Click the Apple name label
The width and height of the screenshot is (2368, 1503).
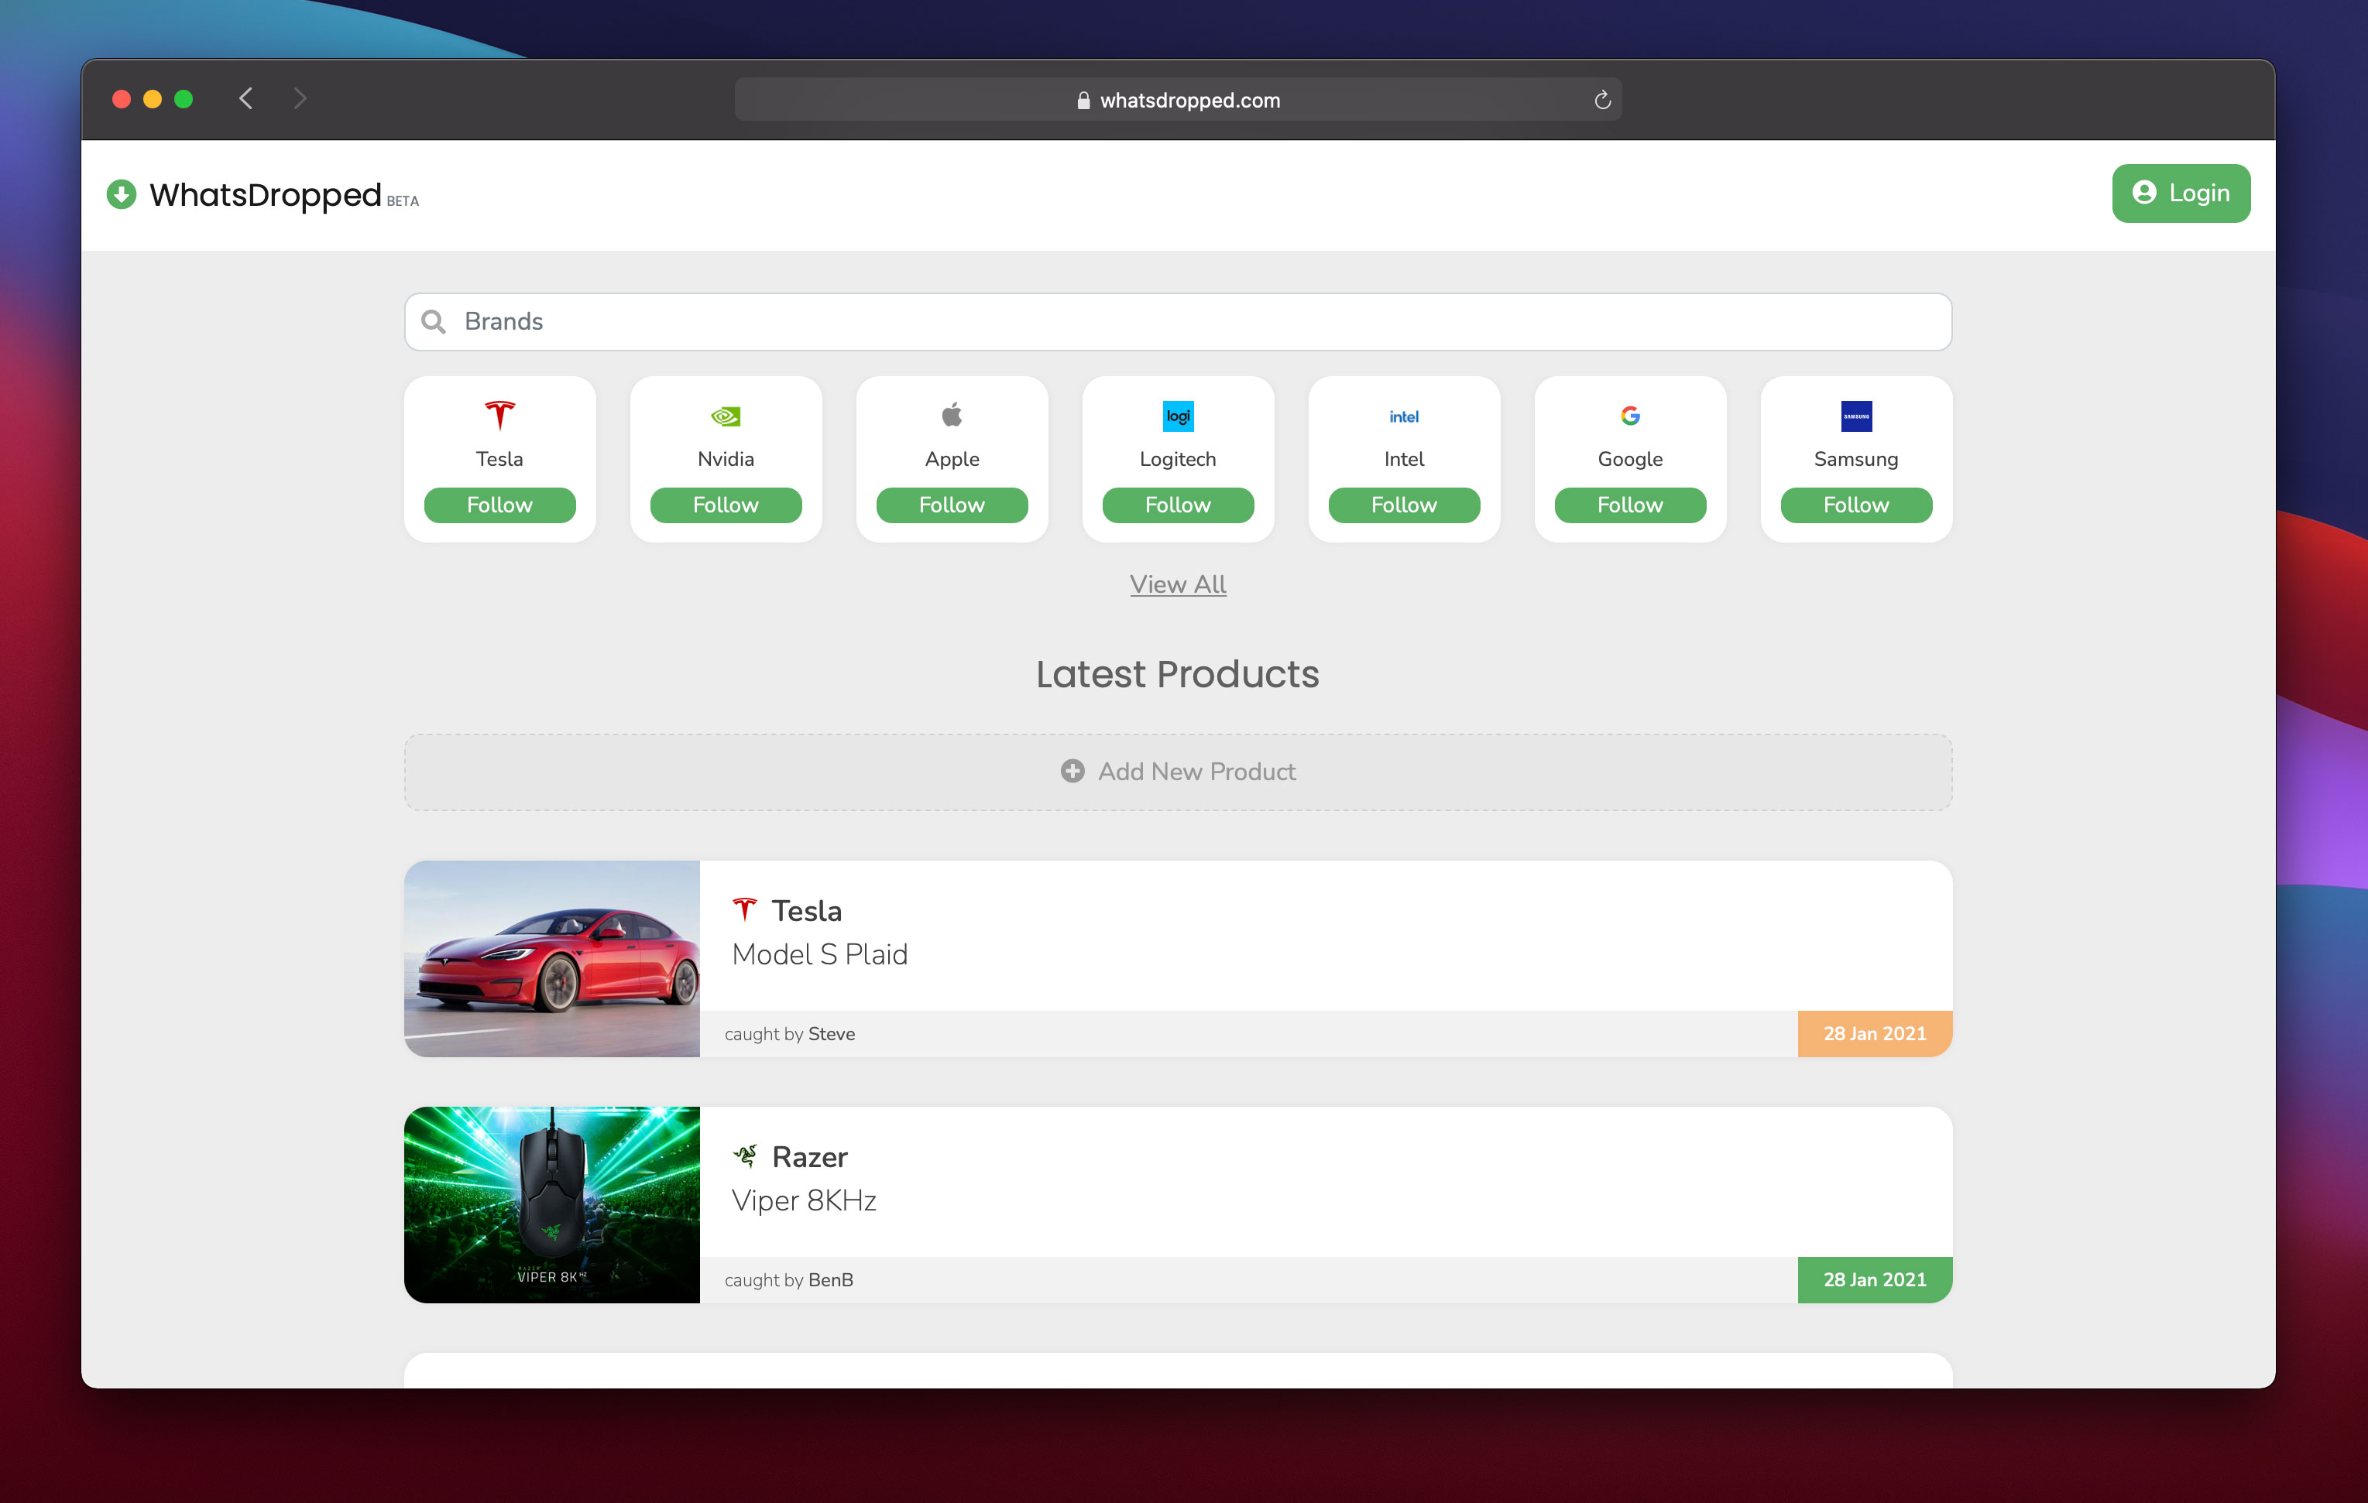coord(952,459)
